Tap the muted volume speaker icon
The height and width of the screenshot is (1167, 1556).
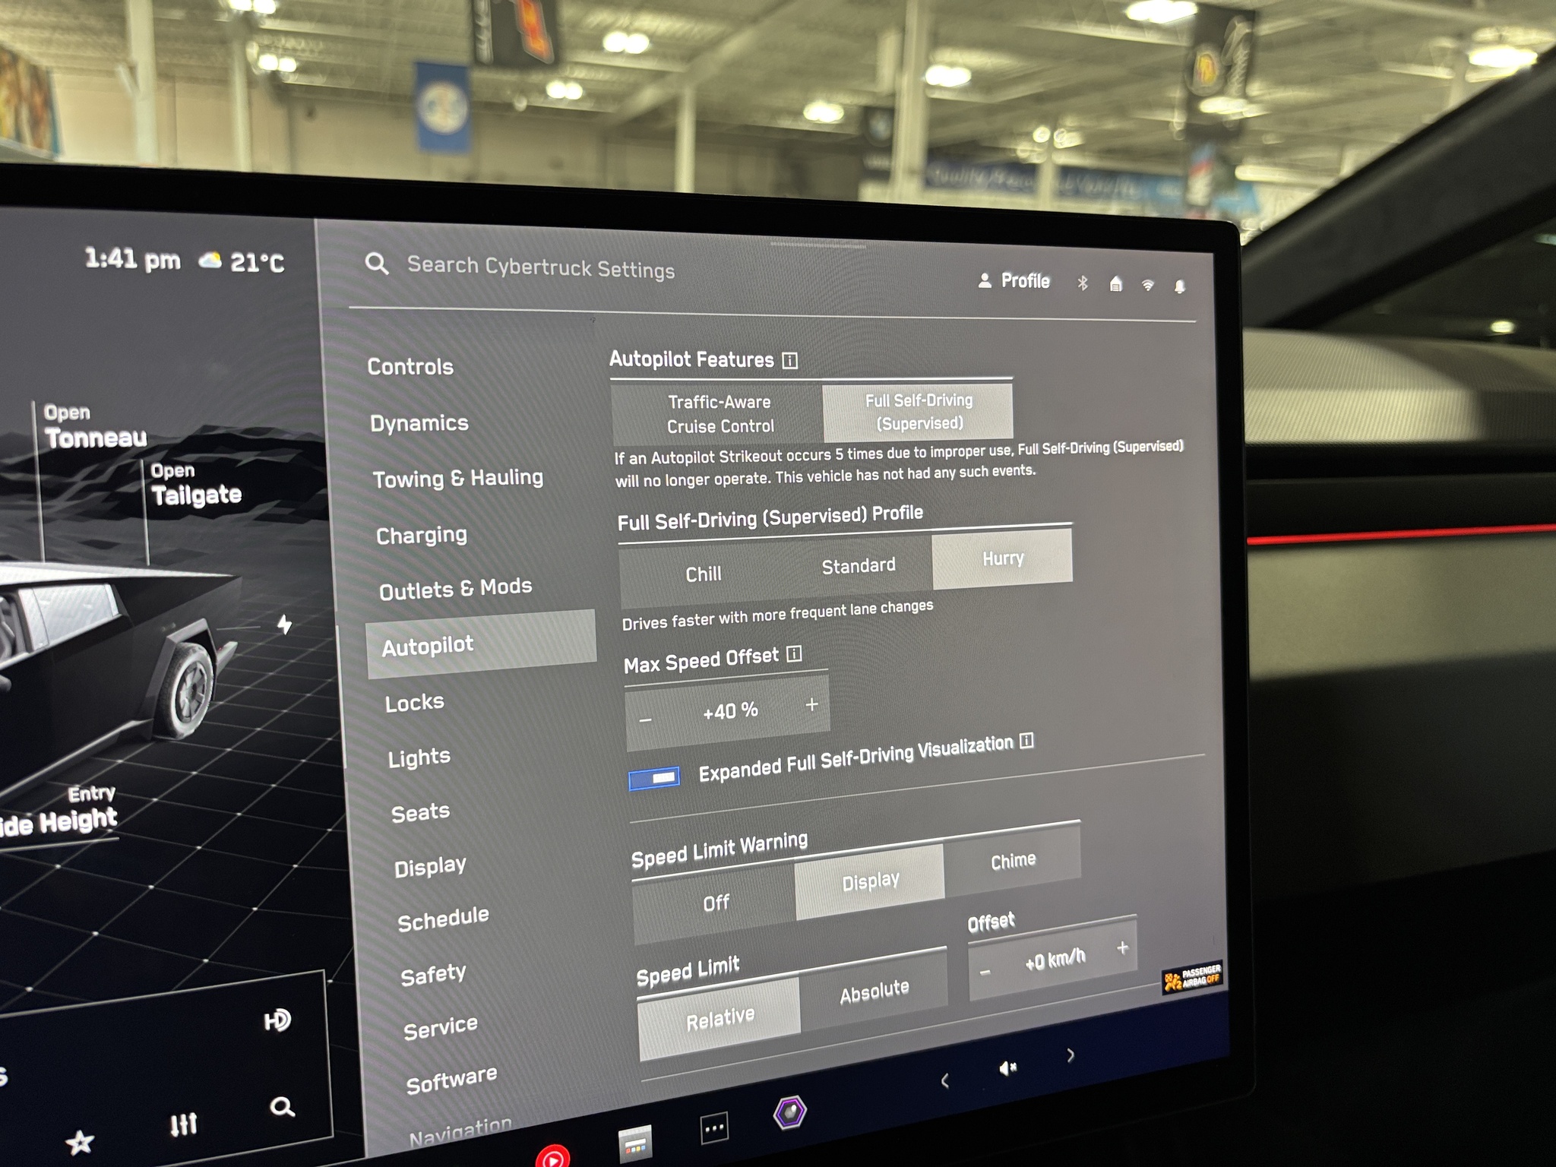click(x=1007, y=1068)
